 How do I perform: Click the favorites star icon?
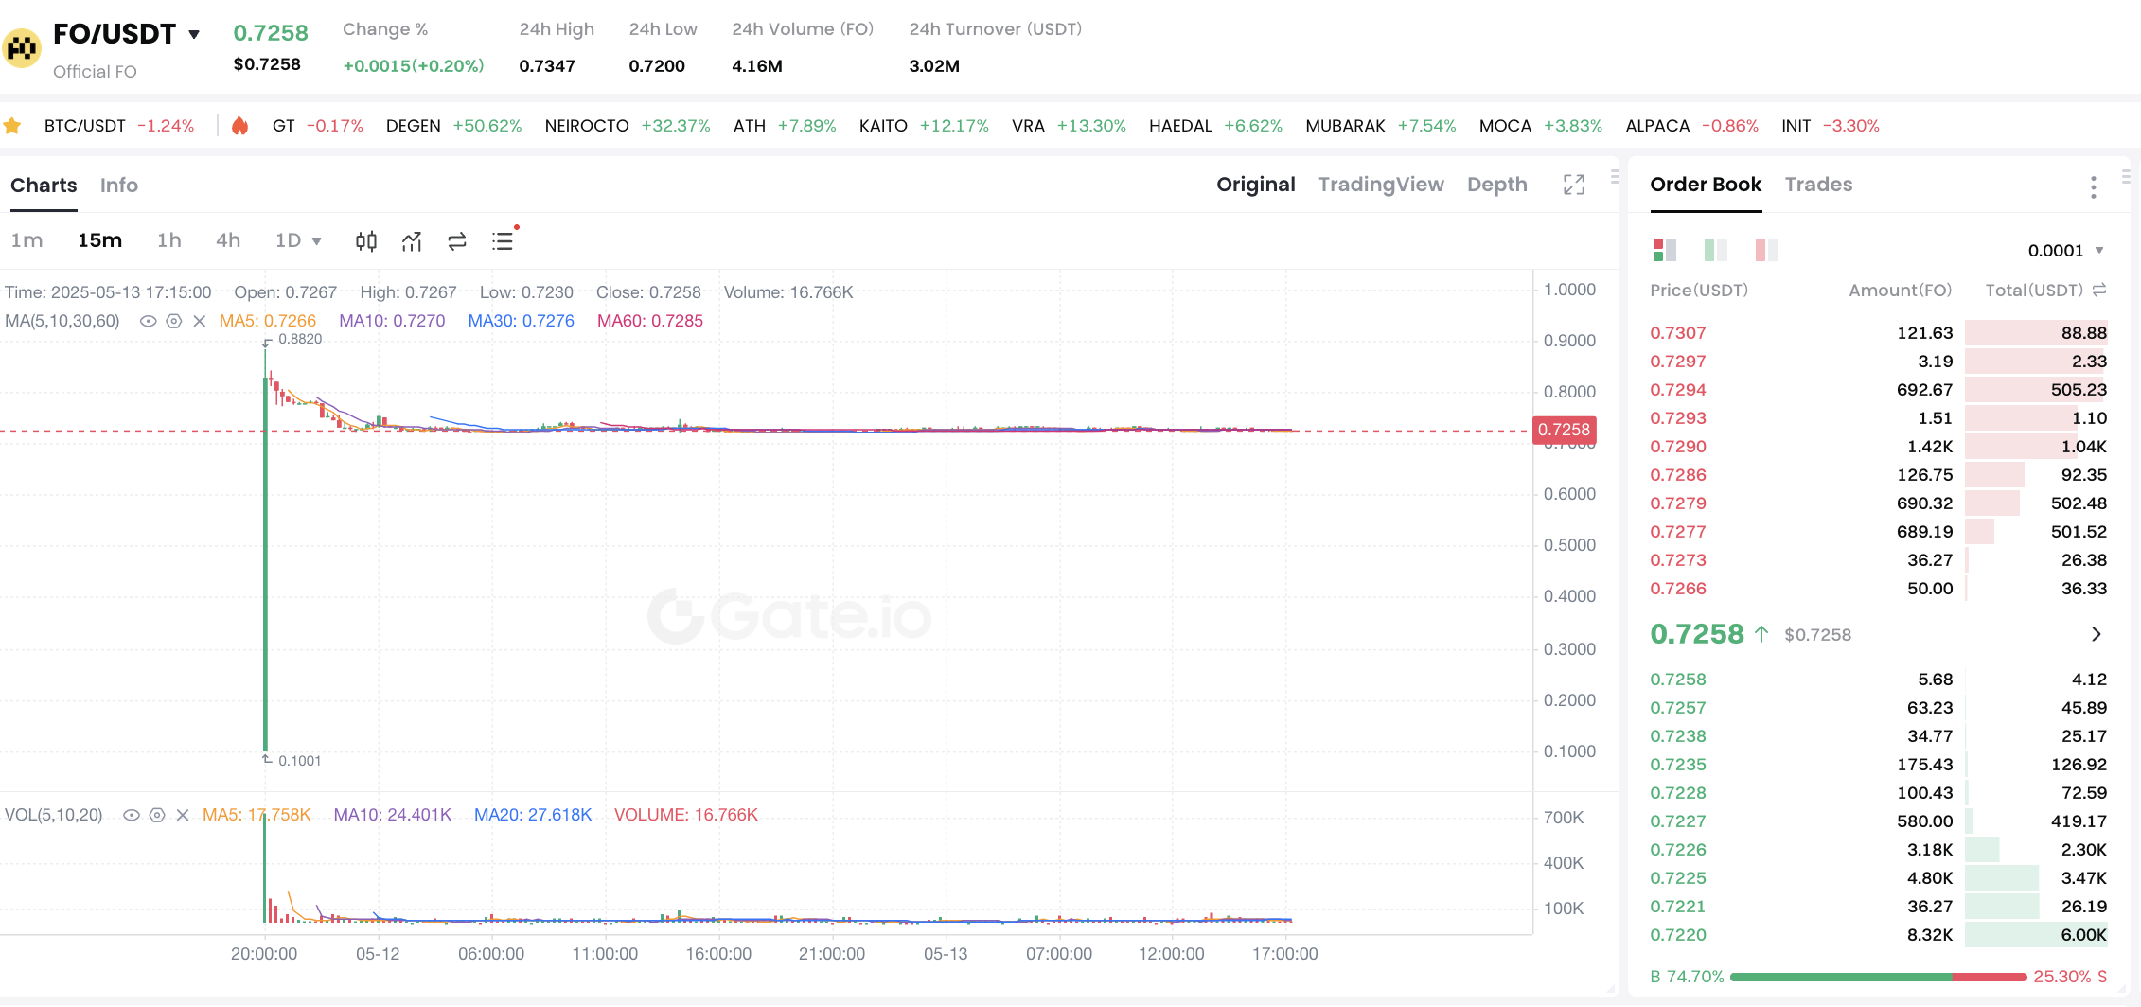pyautogui.click(x=12, y=126)
